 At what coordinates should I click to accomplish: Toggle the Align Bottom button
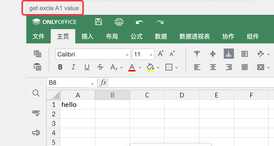[229, 54]
